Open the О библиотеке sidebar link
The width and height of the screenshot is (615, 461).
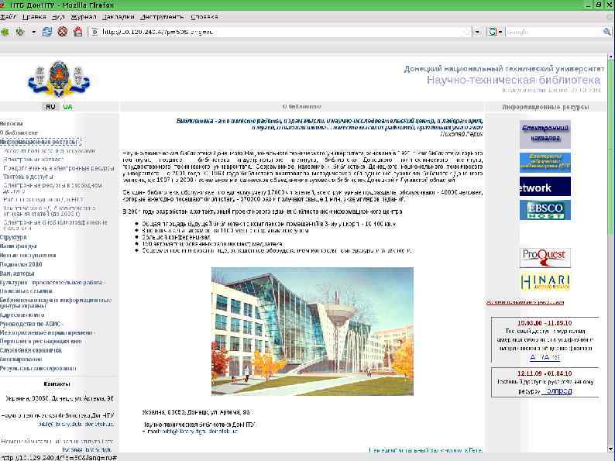19,132
